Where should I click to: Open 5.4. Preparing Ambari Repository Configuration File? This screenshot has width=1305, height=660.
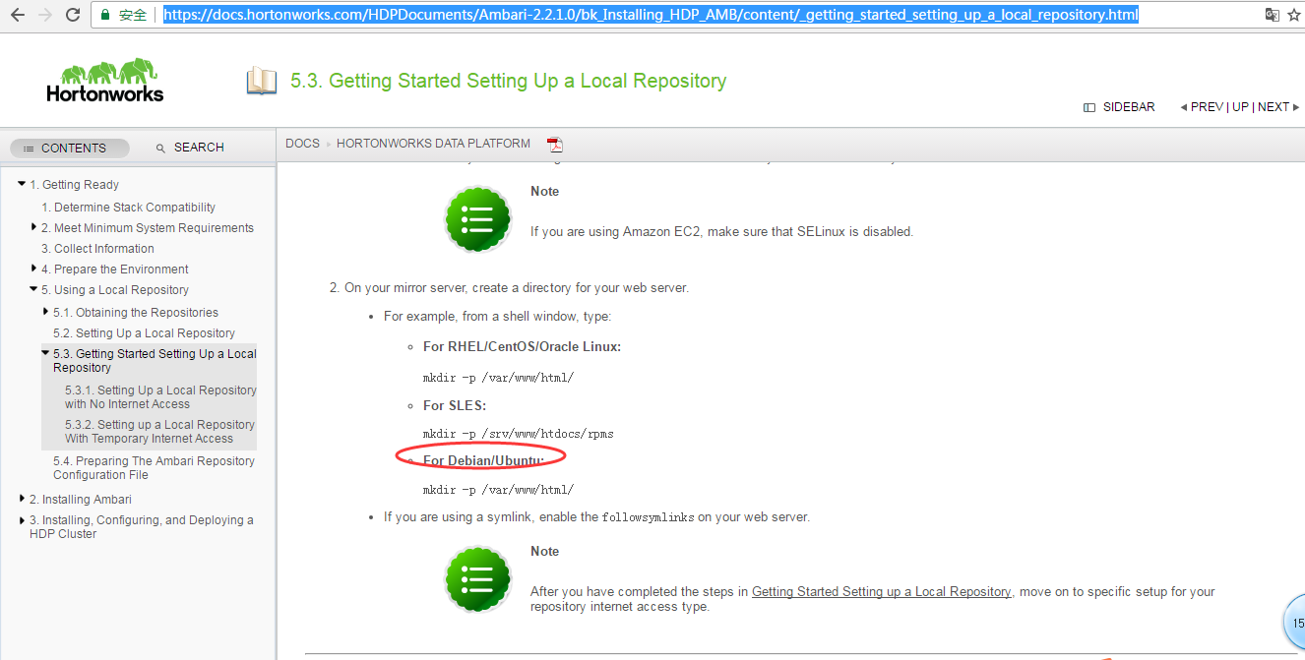point(154,468)
